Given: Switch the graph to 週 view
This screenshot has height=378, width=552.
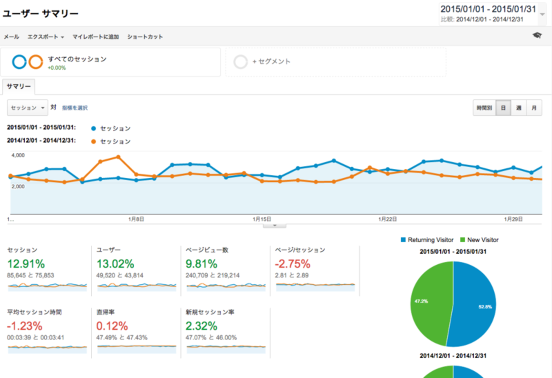Looking at the screenshot, I should 518,108.
